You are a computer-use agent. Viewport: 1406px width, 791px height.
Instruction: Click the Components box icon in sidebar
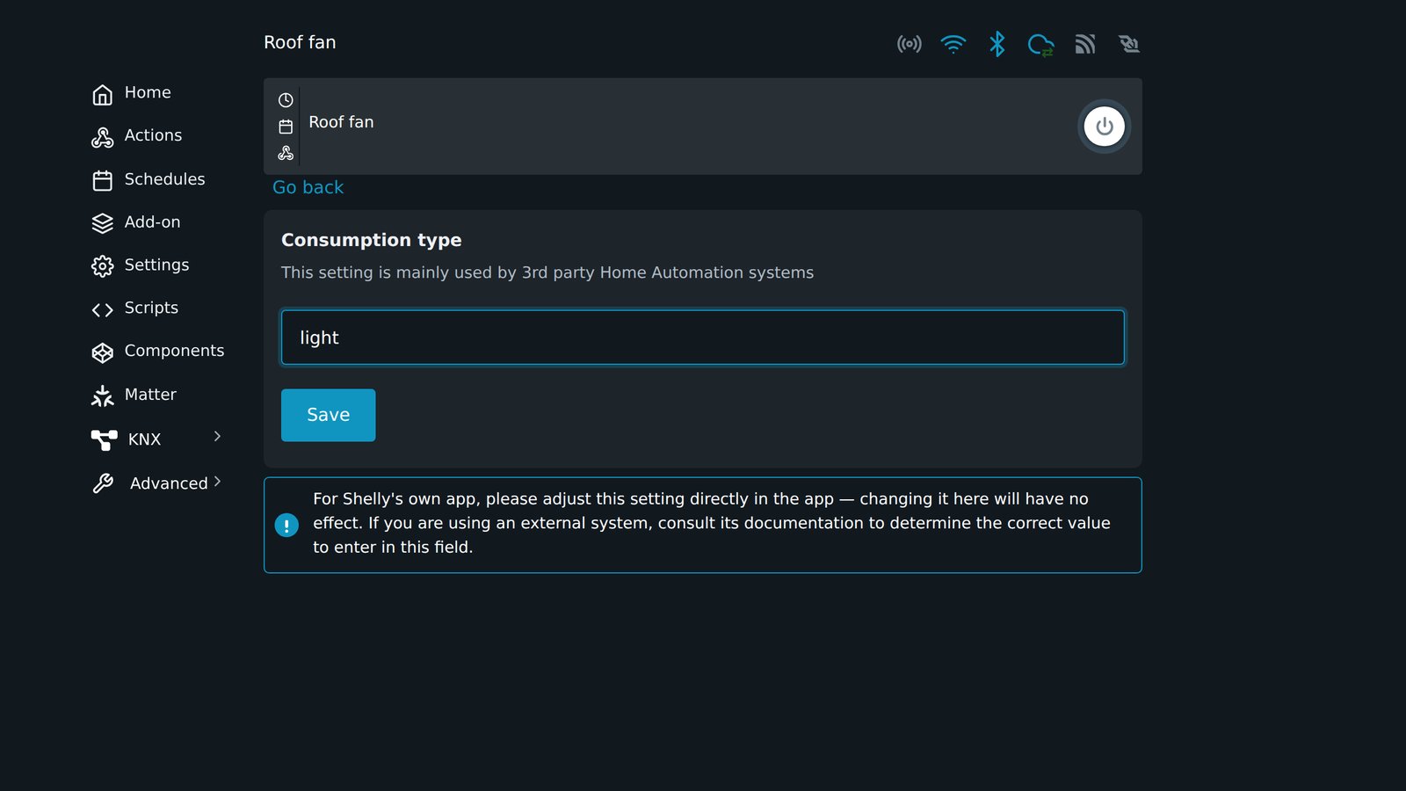point(103,352)
